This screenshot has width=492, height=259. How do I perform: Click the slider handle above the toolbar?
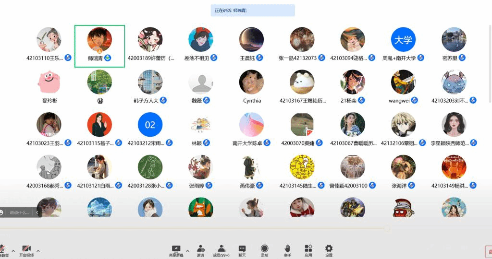point(387,228)
